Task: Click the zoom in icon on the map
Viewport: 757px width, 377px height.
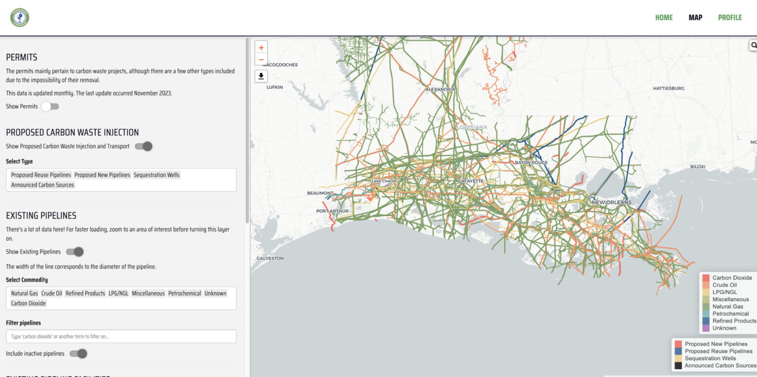Action: [261, 47]
